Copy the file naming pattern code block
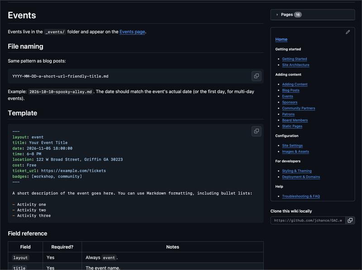This screenshot has height=270, width=362. coord(256,76)
